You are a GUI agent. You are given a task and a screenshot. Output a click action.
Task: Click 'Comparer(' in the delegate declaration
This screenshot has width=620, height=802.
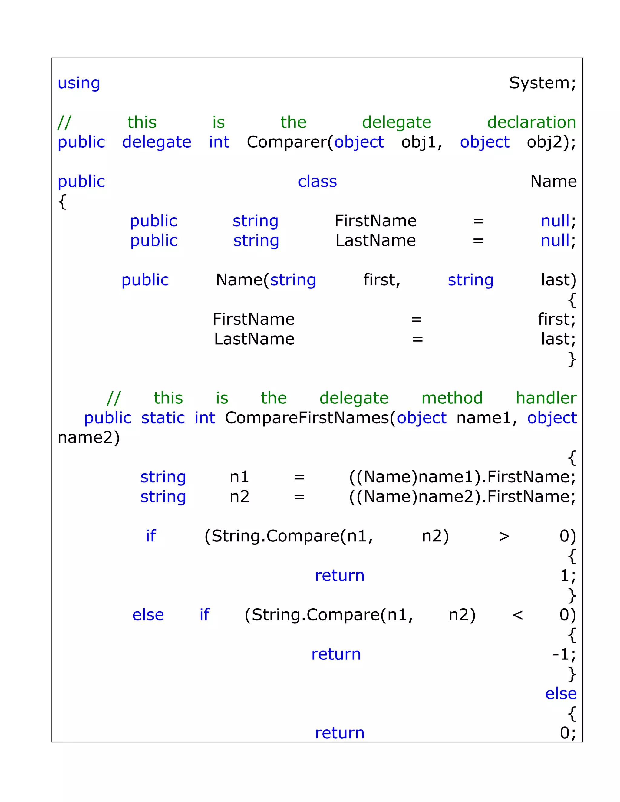pyautogui.click(x=289, y=142)
